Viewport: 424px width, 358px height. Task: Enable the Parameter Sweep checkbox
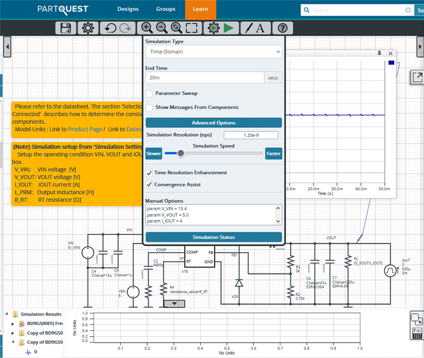[x=149, y=93]
